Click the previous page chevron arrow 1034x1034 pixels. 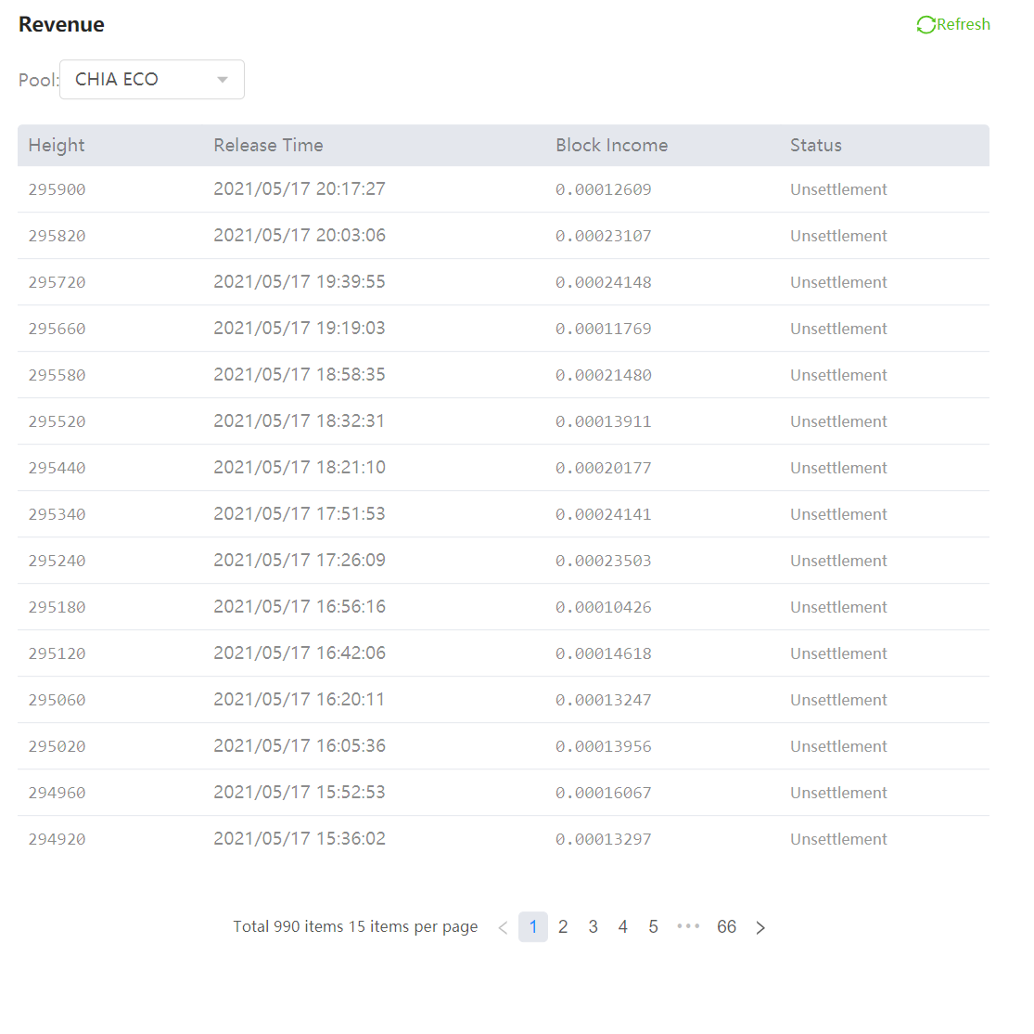[x=502, y=926]
